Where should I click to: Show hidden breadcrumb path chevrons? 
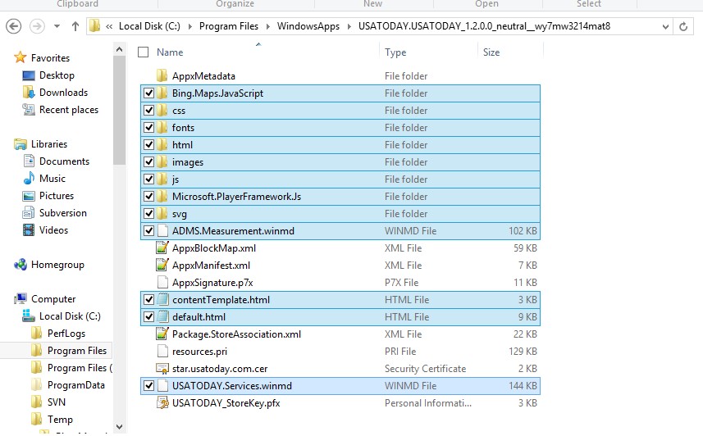(109, 26)
